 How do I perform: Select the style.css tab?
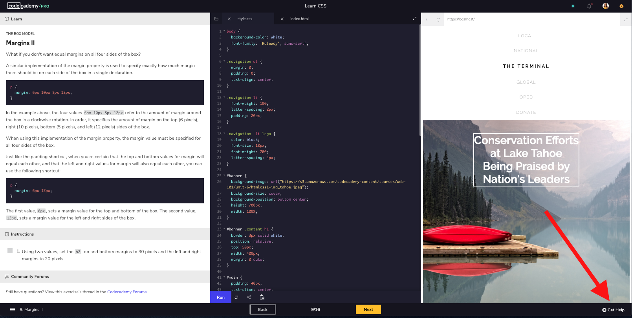245,19
